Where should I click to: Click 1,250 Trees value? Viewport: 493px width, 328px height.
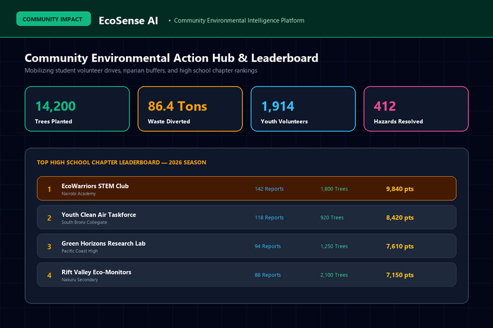click(334, 246)
